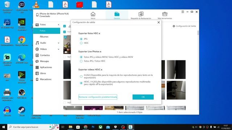232x130 pixels.
Task: Open the rightmost photo thumbnail in the first 16/ row
Action: pyautogui.click(x=176, y=69)
